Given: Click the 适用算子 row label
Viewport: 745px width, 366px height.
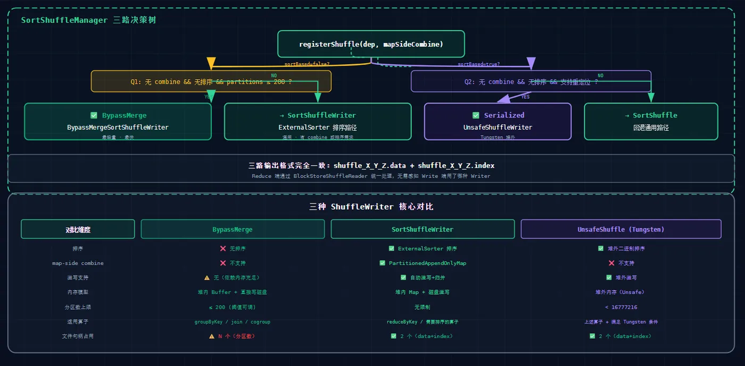Looking at the screenshot, I should pyautogui.click(x=78, y=321).
